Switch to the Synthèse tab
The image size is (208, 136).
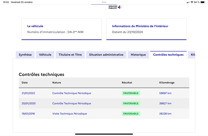click(x=25, y=55)
